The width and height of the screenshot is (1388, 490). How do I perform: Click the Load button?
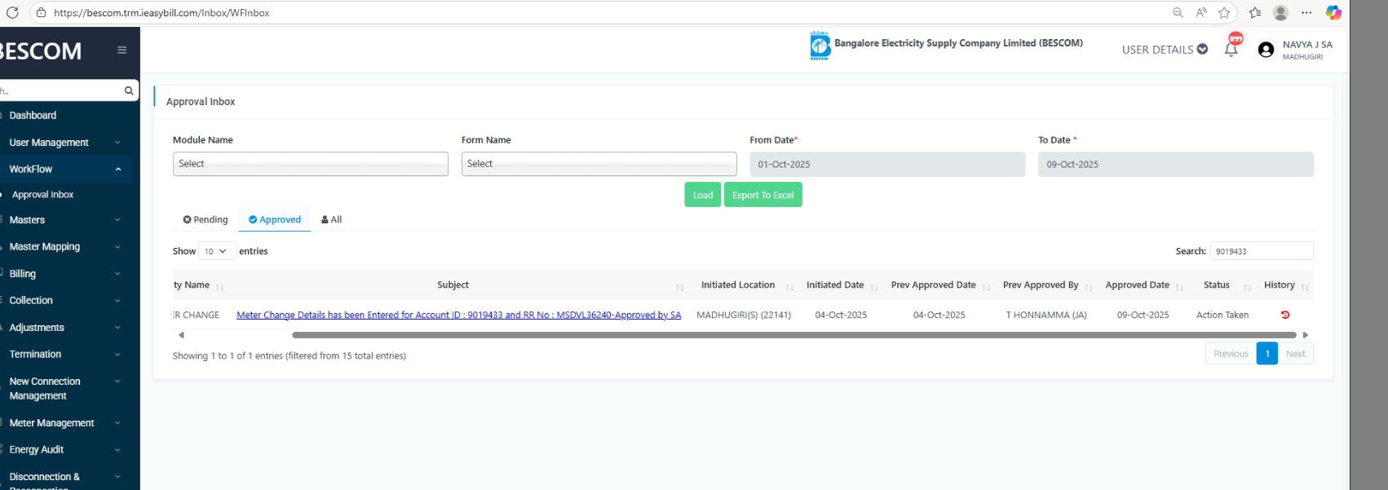[x=703, y=195]
